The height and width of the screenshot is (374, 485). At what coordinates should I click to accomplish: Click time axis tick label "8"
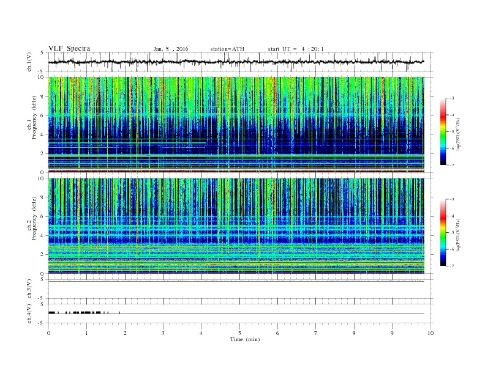click(x=354, y=333)
